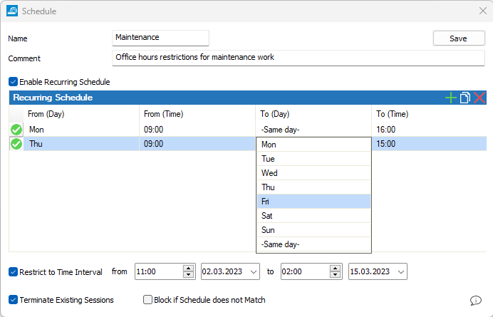The height and width of the screenshot is (317, 493).
Task: Select the 09:00 time in Mon row
Action: 197,130
